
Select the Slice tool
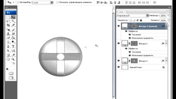(x=13, y=25)
